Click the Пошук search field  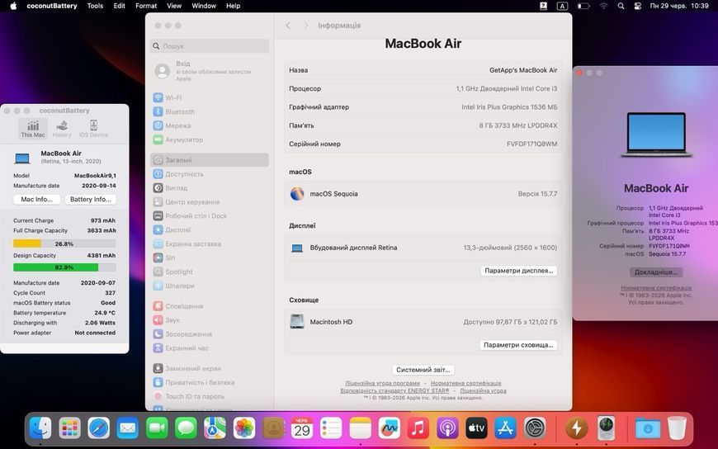(210, 46)
